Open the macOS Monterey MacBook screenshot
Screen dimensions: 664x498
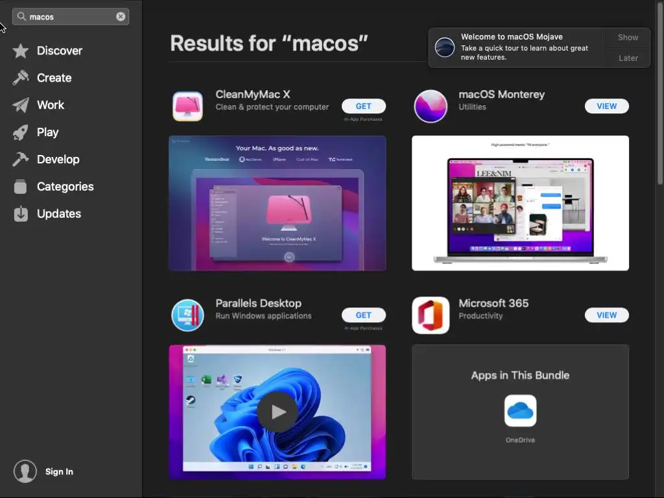(521, 203)
